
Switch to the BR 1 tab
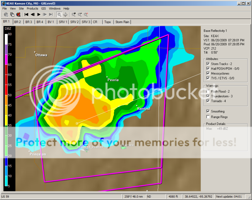click(7, 21)
